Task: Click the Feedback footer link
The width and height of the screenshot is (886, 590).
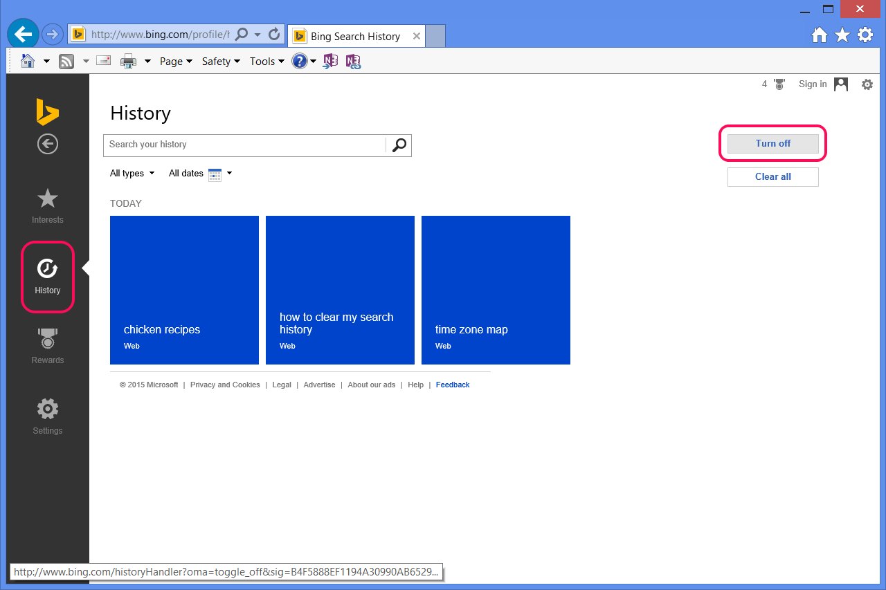Action: [453, 385]
